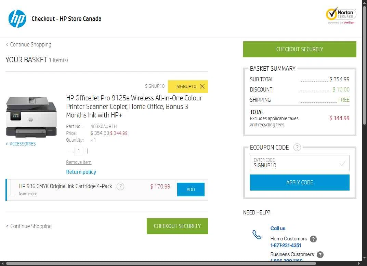Click the vertical scrollbar thumb
367x266 pixels.
(x=364, y=66)
